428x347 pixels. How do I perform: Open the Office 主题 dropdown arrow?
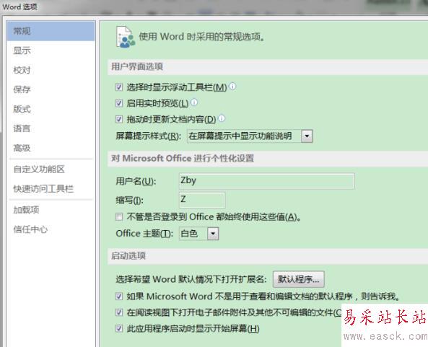click(213, 234)
